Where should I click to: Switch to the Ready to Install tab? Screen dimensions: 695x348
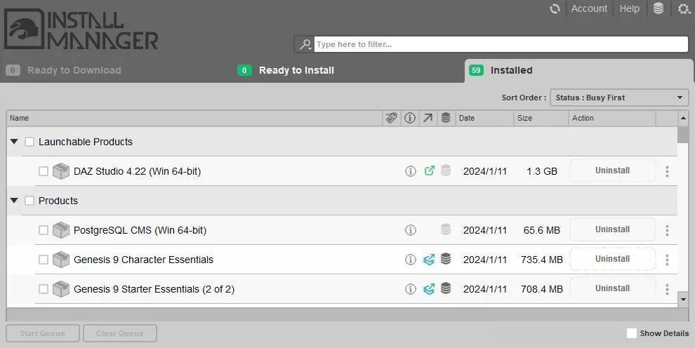[x=296, y=70]
